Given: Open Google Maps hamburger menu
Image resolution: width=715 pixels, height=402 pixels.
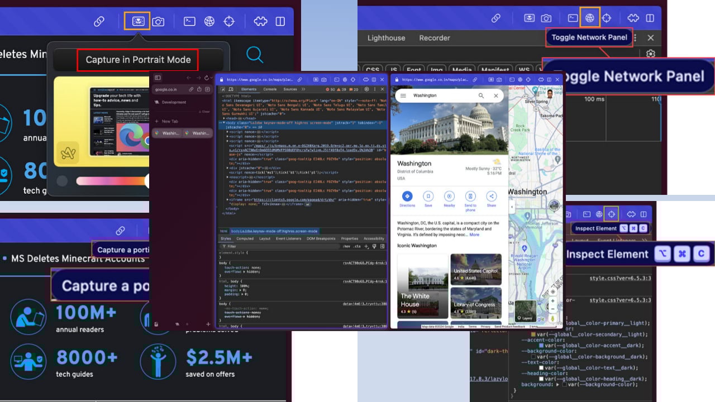Looking at the screenshot, I should pyautogui.click(x=402, y=95).
